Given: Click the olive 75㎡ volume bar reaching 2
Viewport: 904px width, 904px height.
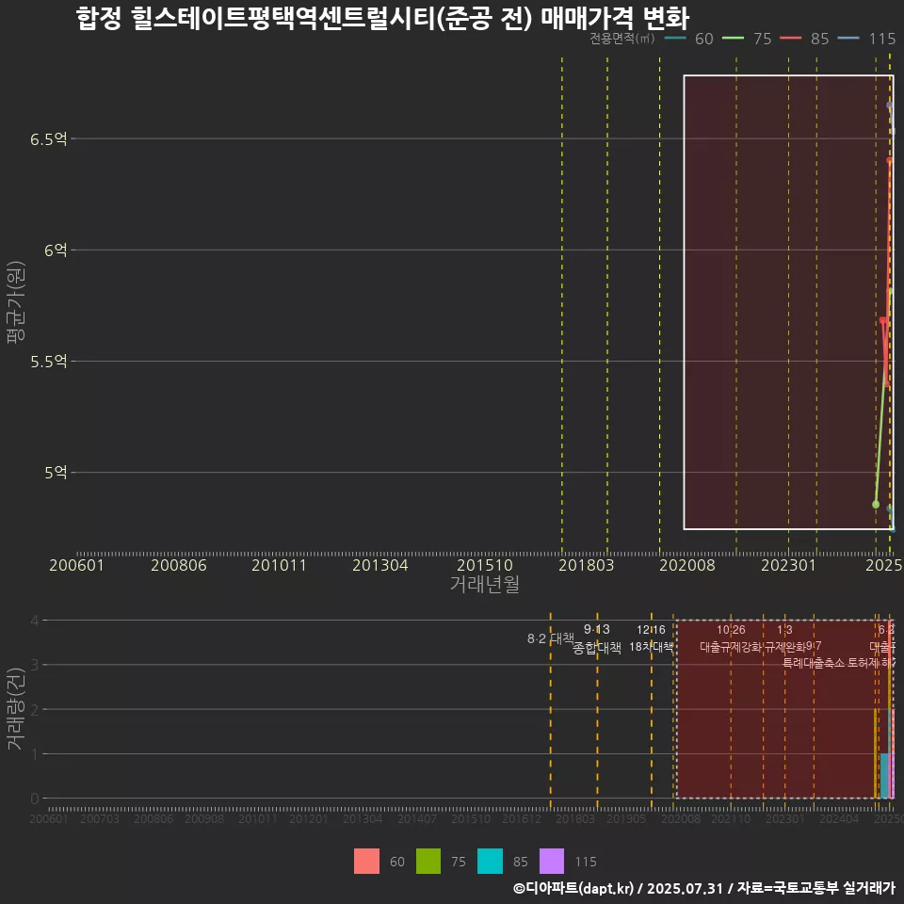Looking at the screenshot, I should [x=875, y=753].
